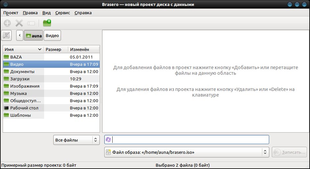
Task: Click the Записать burn button
Action: point(289,152)
